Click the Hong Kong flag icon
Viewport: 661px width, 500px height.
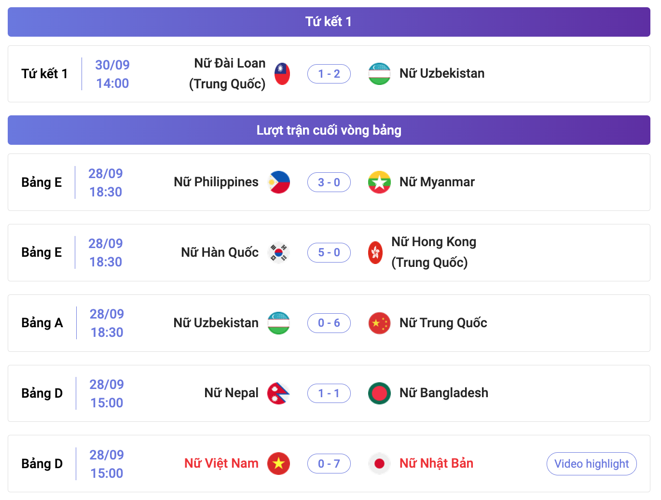click(x=375, y=252)
